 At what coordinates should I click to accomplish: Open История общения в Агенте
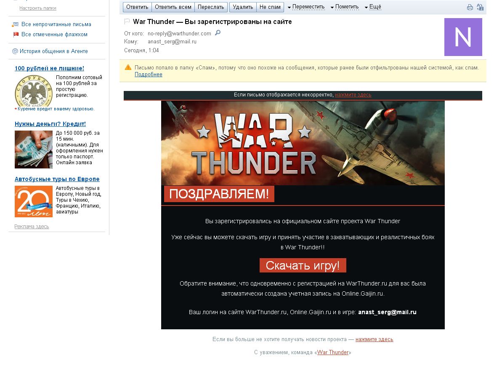54,51
